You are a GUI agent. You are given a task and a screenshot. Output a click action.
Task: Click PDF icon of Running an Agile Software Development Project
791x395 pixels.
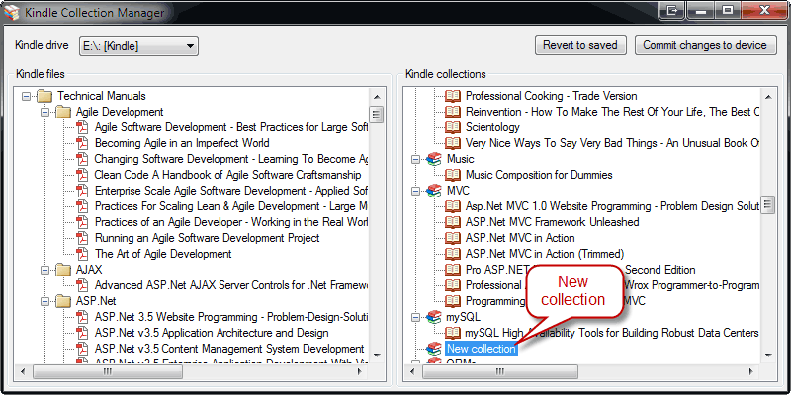tap(82, 238)
